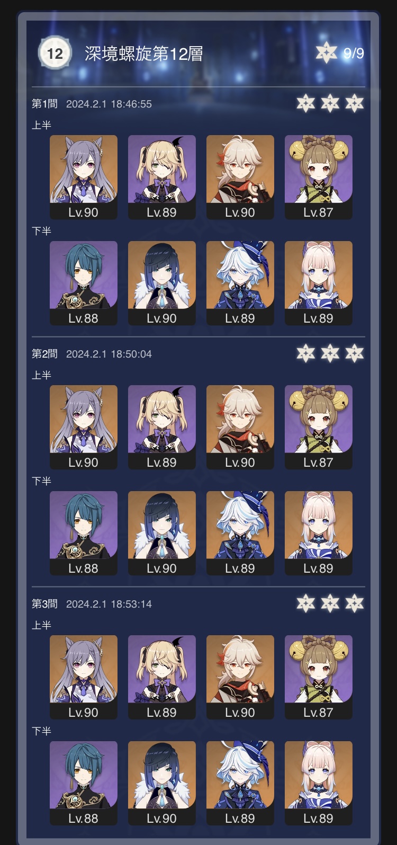Select Keqing portrait in chamber 2 first half

point(84,427)
